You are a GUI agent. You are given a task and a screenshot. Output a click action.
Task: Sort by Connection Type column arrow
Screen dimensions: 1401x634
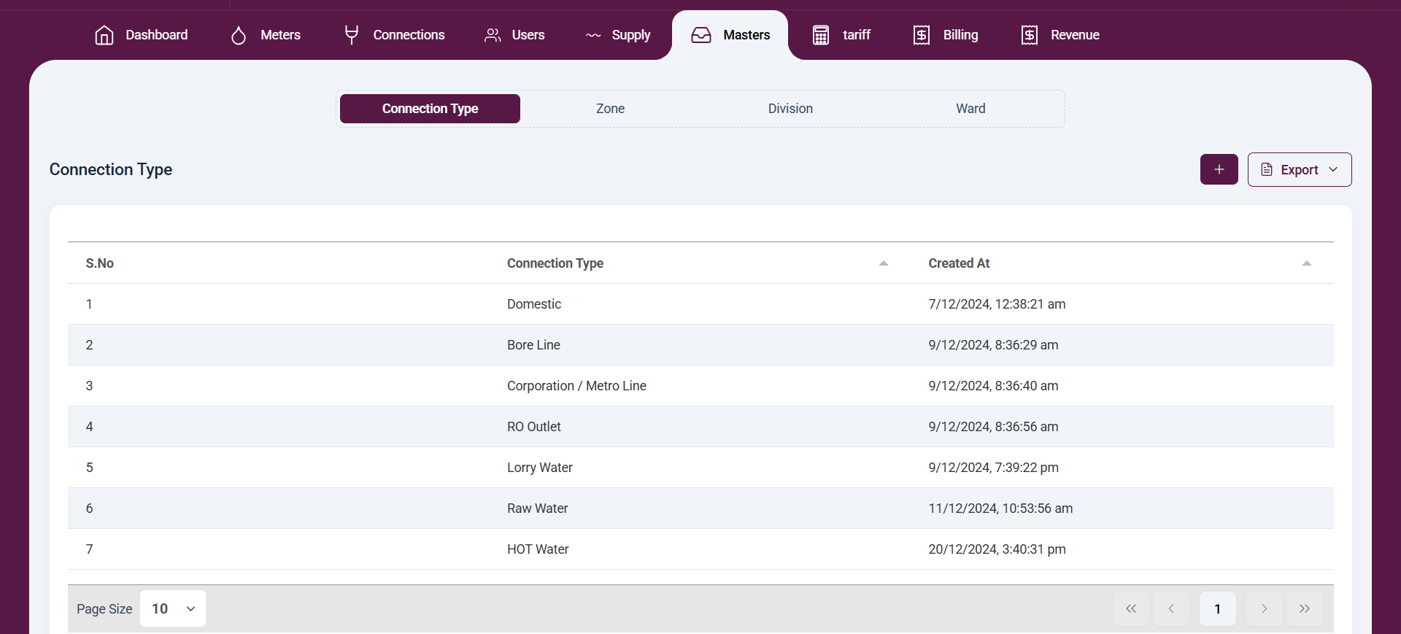pos(883,263)
